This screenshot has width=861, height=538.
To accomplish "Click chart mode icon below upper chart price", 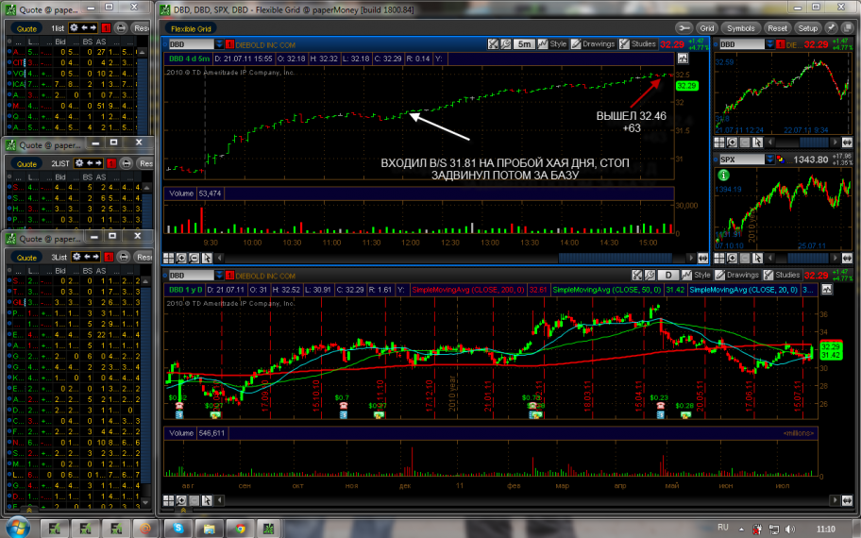I will click(x=683, y=59).
